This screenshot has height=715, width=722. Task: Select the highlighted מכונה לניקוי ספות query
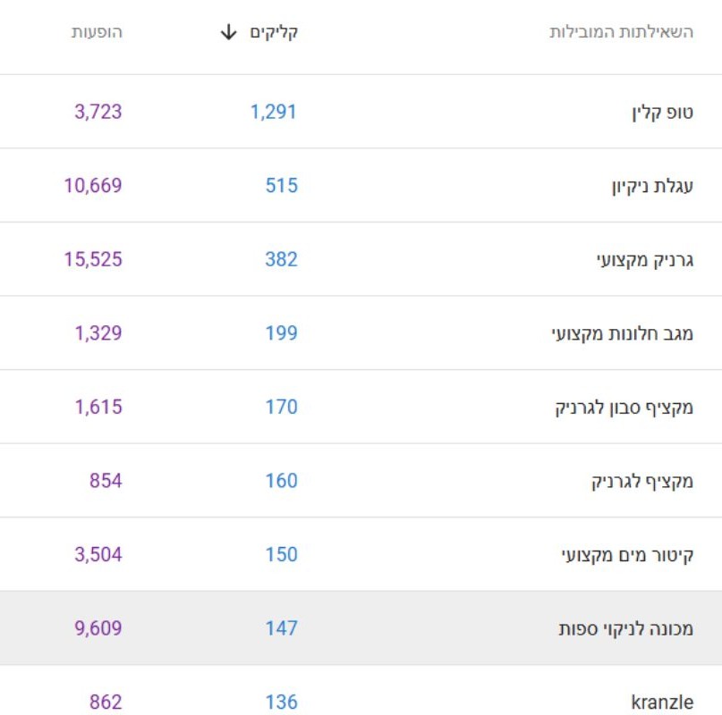click(x=625, y=629)
